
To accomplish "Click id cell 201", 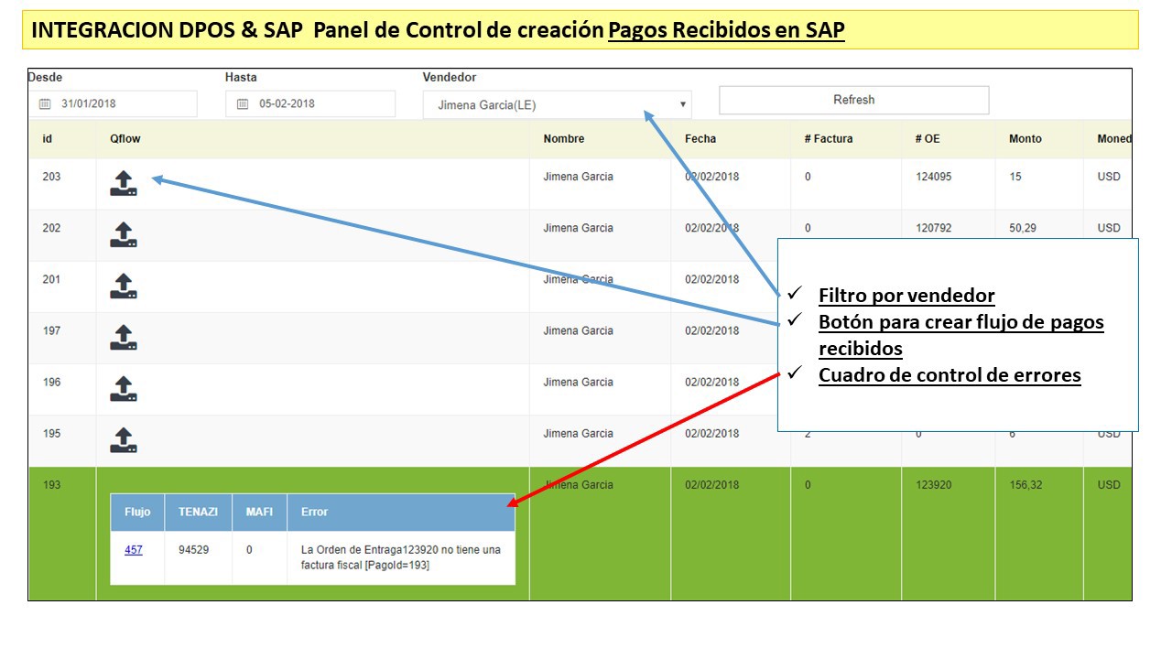I will coord(51,279).
